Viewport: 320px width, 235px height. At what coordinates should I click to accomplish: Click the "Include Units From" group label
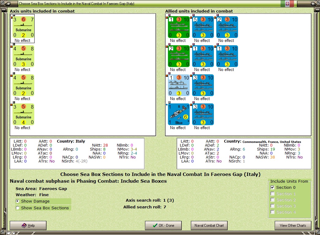289,181
